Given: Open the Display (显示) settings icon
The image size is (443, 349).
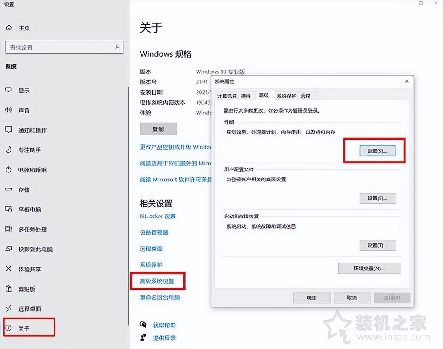Looking at the screenshot, I should [9, 90].
